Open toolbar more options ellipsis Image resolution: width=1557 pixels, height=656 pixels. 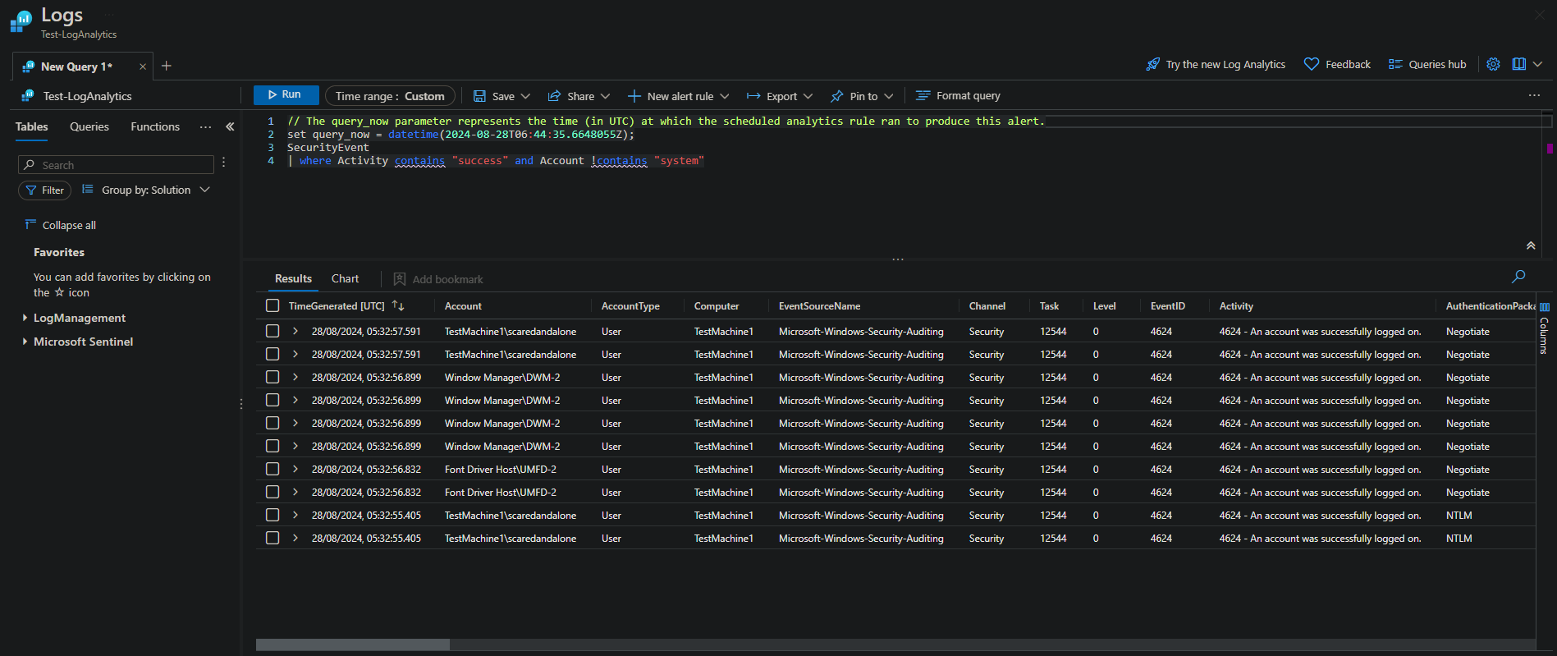1534,95
